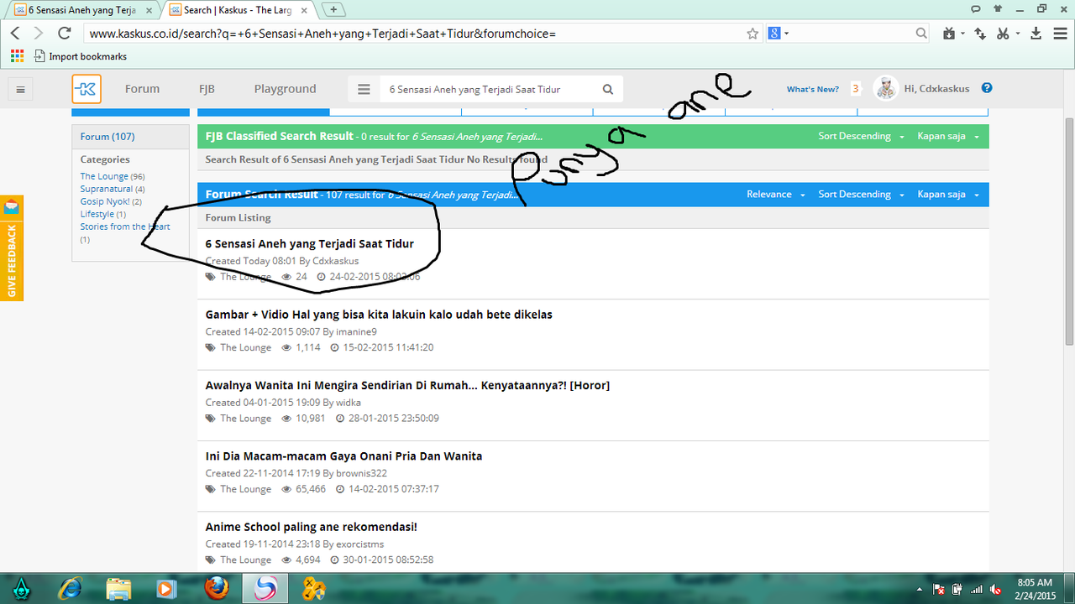The width and height of the screenshot is (1075, 604).
Task: Open FJB Sort Descending dropdown
Action: (862, 136)
